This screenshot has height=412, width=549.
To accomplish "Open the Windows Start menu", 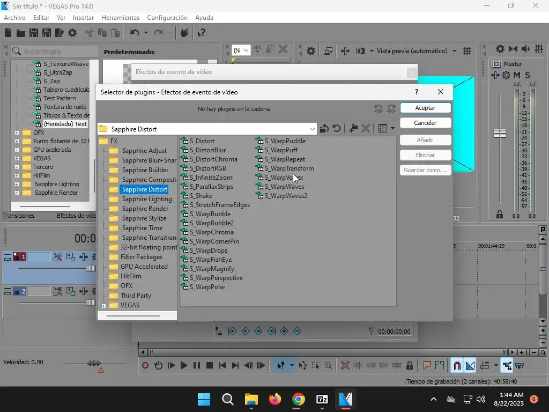I will pos(204,399).
